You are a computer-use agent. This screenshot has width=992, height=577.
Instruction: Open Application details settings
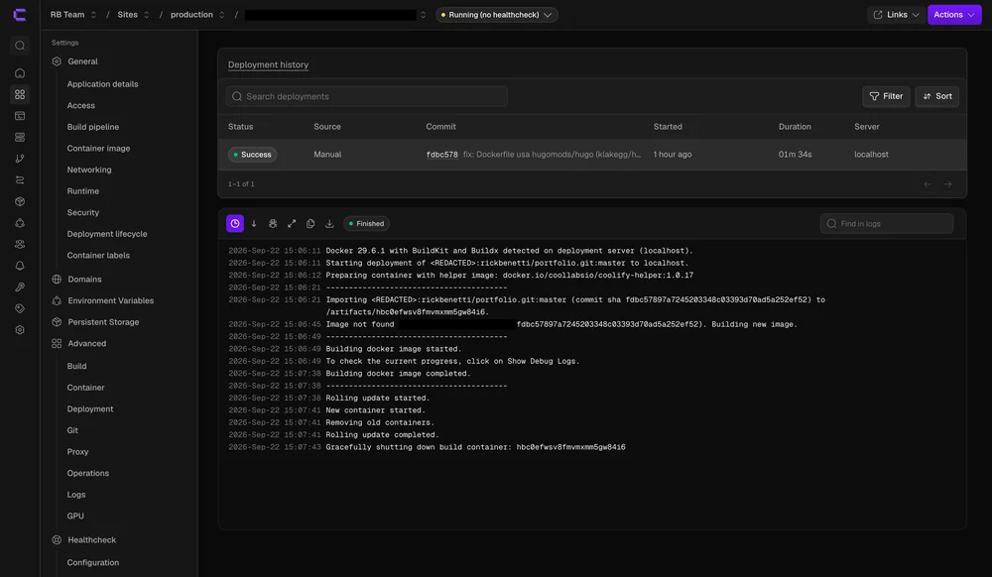102,84
